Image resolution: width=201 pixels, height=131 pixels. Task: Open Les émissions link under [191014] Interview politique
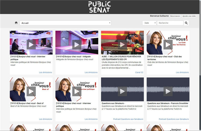tap(91, 119)
